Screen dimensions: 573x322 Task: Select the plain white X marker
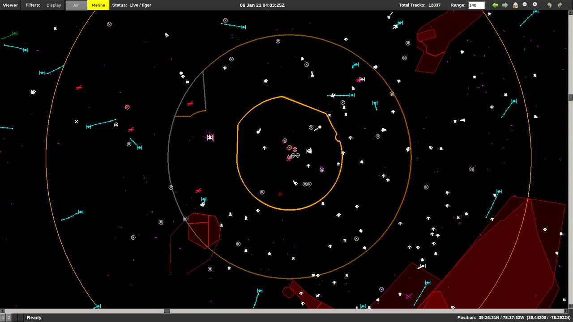[x=76, y=122]
